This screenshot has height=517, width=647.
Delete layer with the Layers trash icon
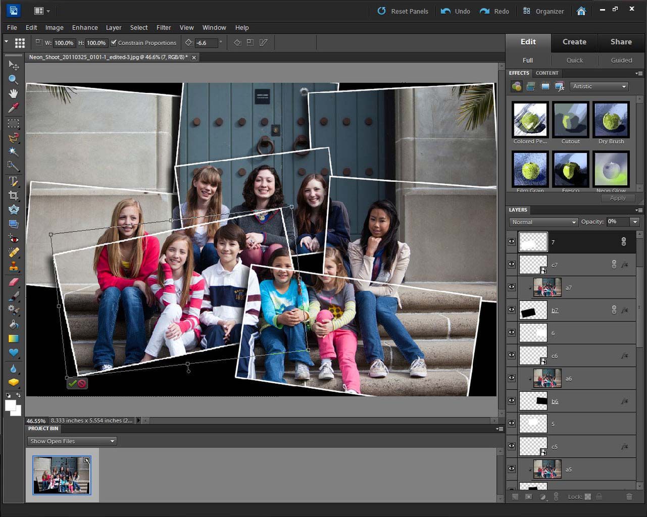coord(629,497)
